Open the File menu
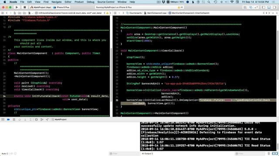Viewport: 279px width, 156px height. tap(22, 2)
